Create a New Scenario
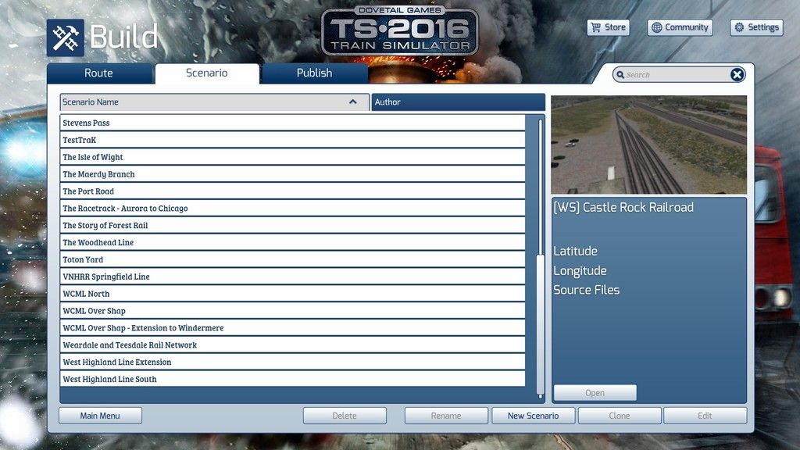The width and height of the screenshot is (800, 450). coord(533,416)
